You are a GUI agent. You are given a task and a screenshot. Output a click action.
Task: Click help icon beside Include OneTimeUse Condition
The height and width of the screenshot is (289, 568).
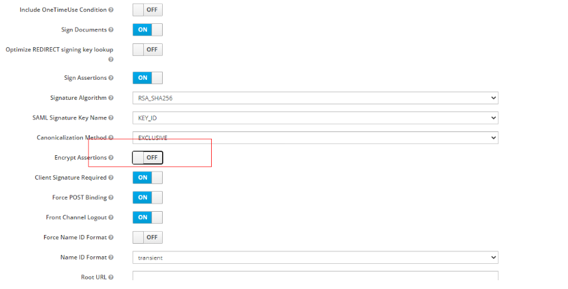click(111, 11)
